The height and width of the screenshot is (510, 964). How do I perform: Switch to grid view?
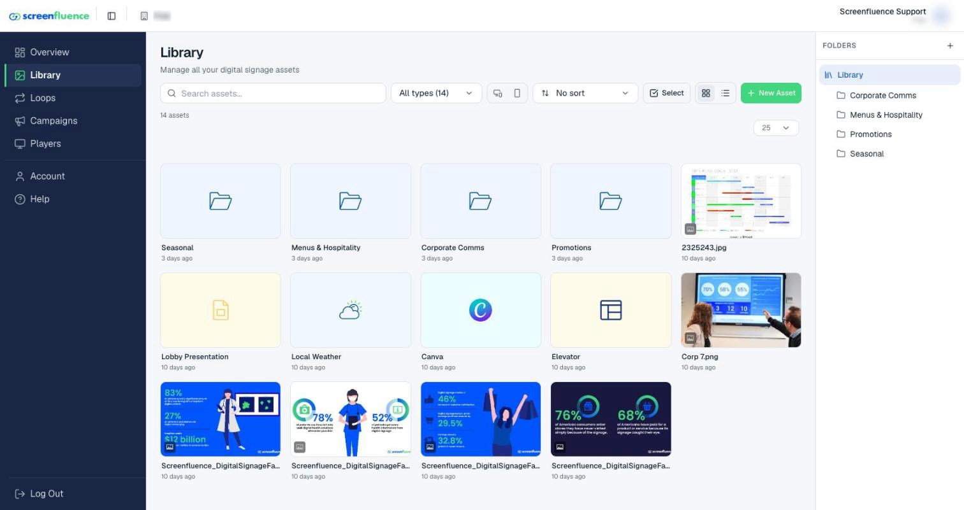point(706,94)
